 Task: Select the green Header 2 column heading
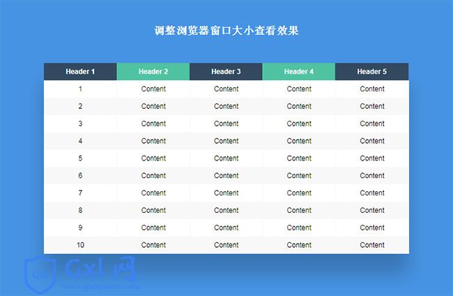pos(153,71)
